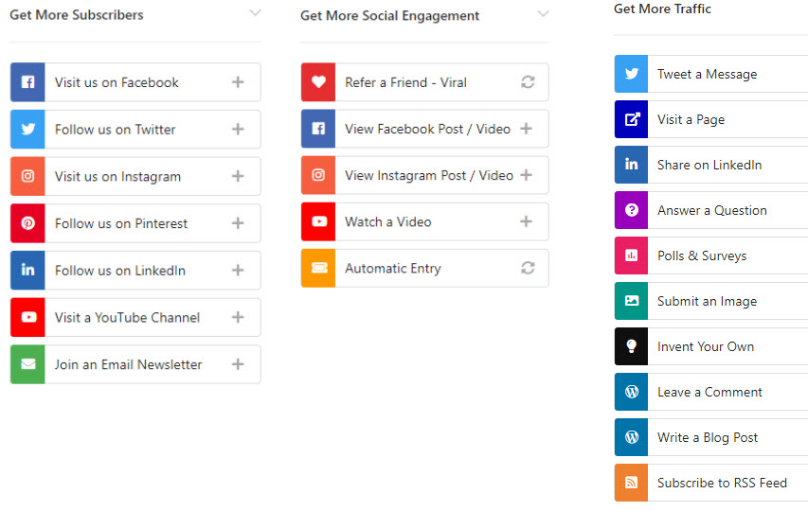Image resolution: width=808 pixels, height=511 pixels.
Task: Add Join an Email Newsletter with plus
Action: coord(238,364)
